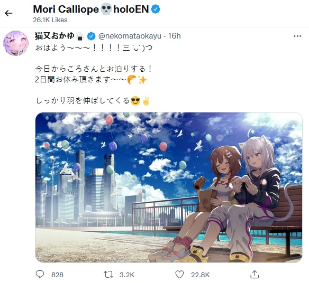309x283 pixels.
Task: Click the 猫又おかゆ display name
Action: [54, 36]
